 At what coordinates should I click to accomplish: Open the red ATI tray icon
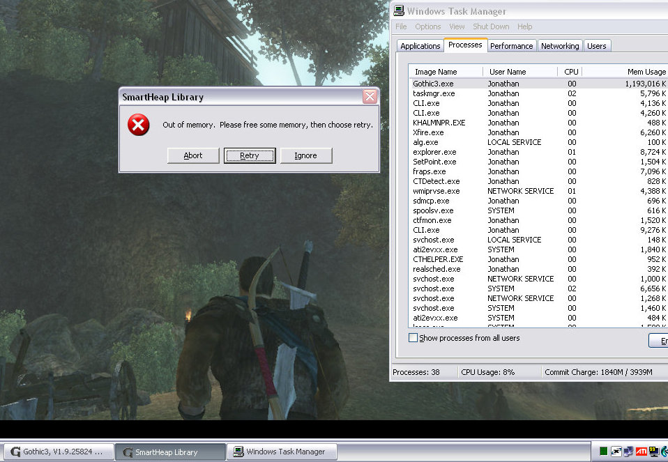tap(641, 452)
